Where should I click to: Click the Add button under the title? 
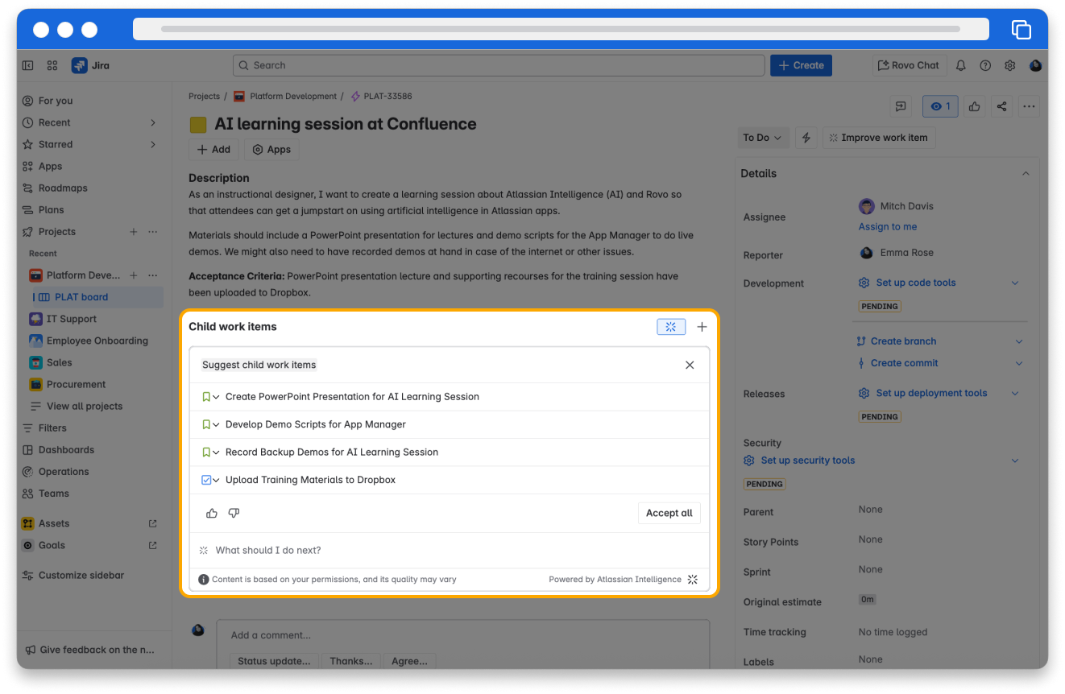coord(213,150)
